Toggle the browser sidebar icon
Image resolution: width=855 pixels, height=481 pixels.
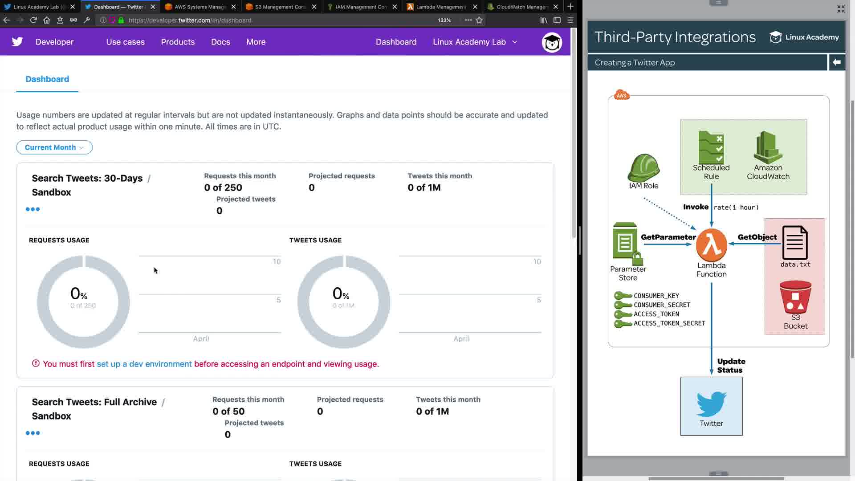pyautogui.click(x=557, y=20)
